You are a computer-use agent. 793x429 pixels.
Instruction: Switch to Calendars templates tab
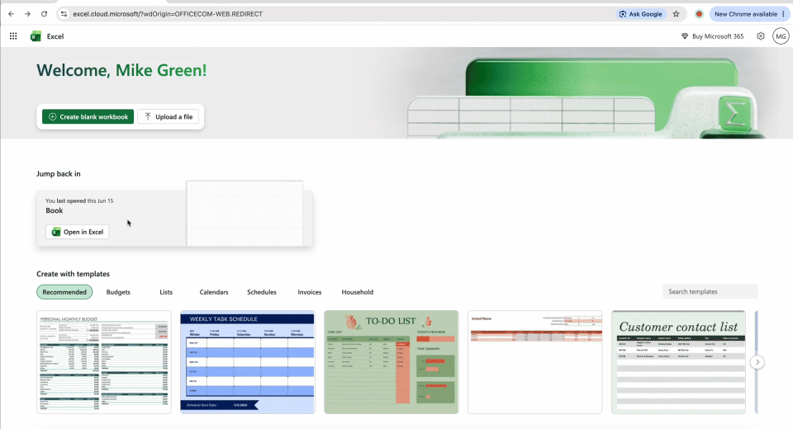tap(214, 292)
